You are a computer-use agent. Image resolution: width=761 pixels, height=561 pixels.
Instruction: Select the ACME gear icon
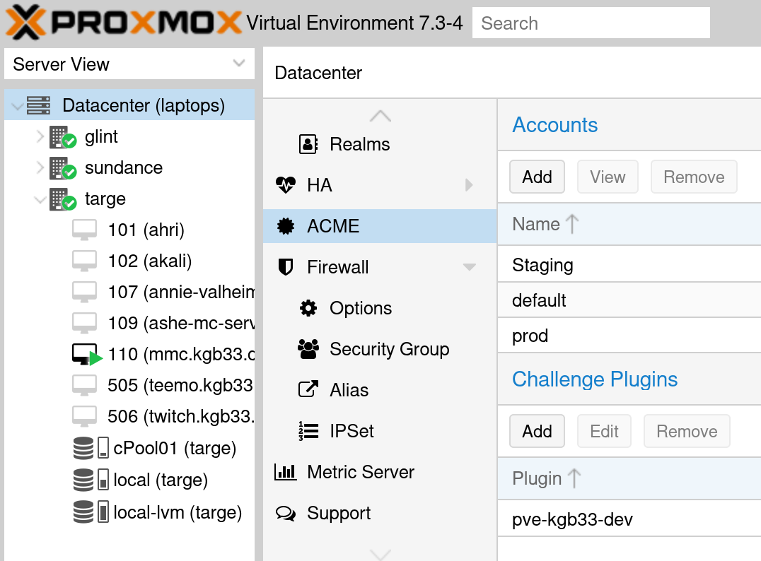tap(286, 225)
